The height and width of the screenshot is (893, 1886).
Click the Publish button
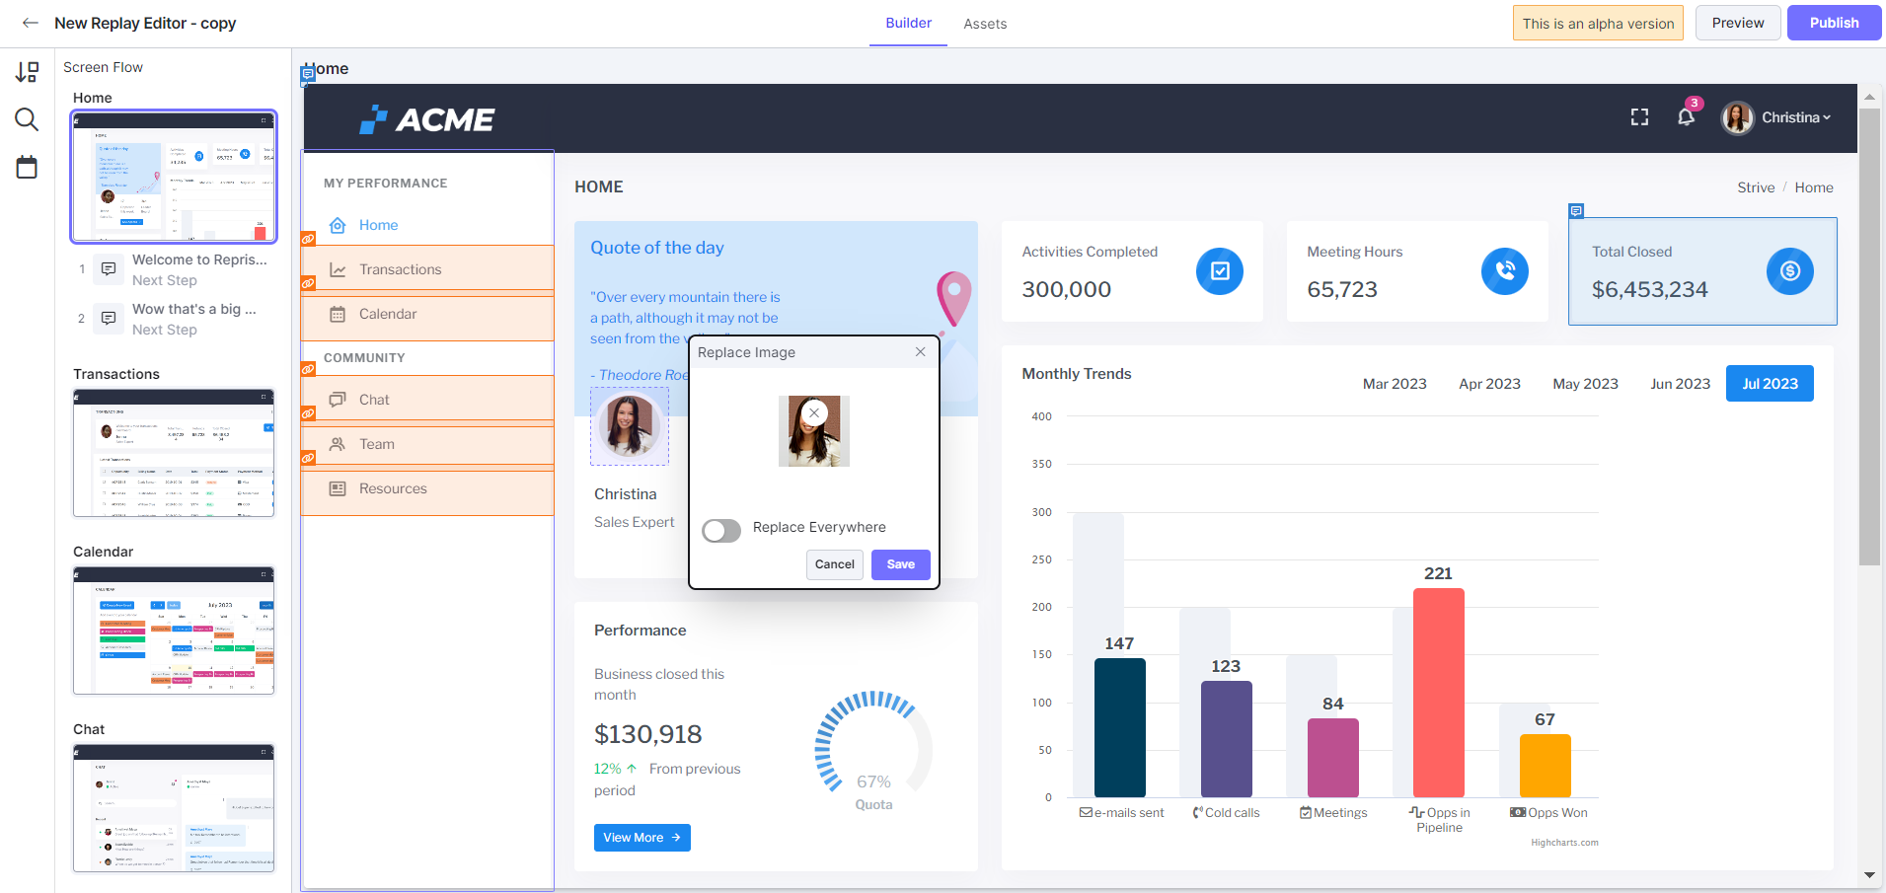1834,23
